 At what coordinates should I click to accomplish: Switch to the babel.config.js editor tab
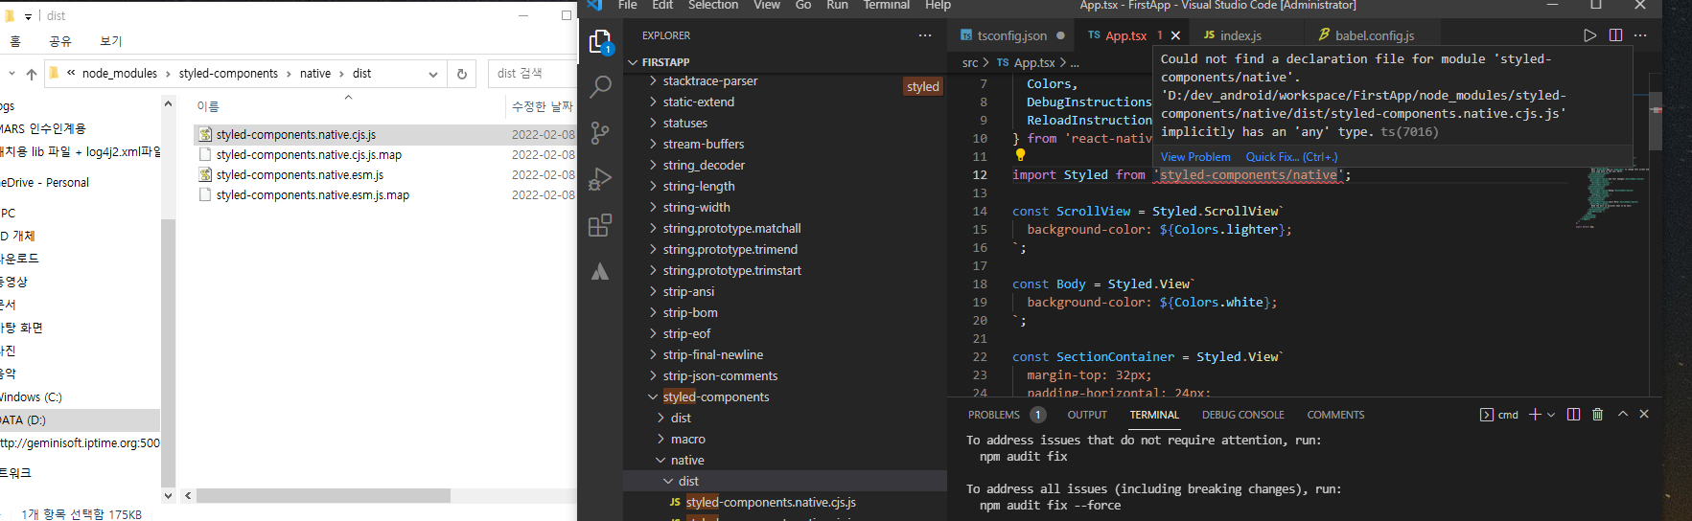(1374, 35)
